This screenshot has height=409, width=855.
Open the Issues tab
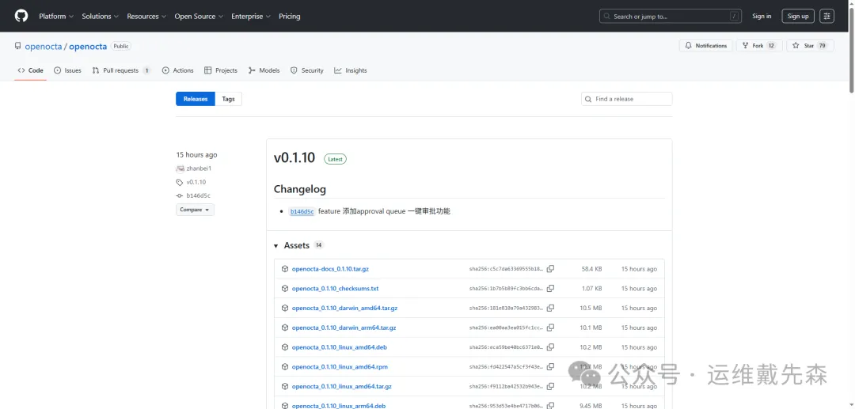67,70
